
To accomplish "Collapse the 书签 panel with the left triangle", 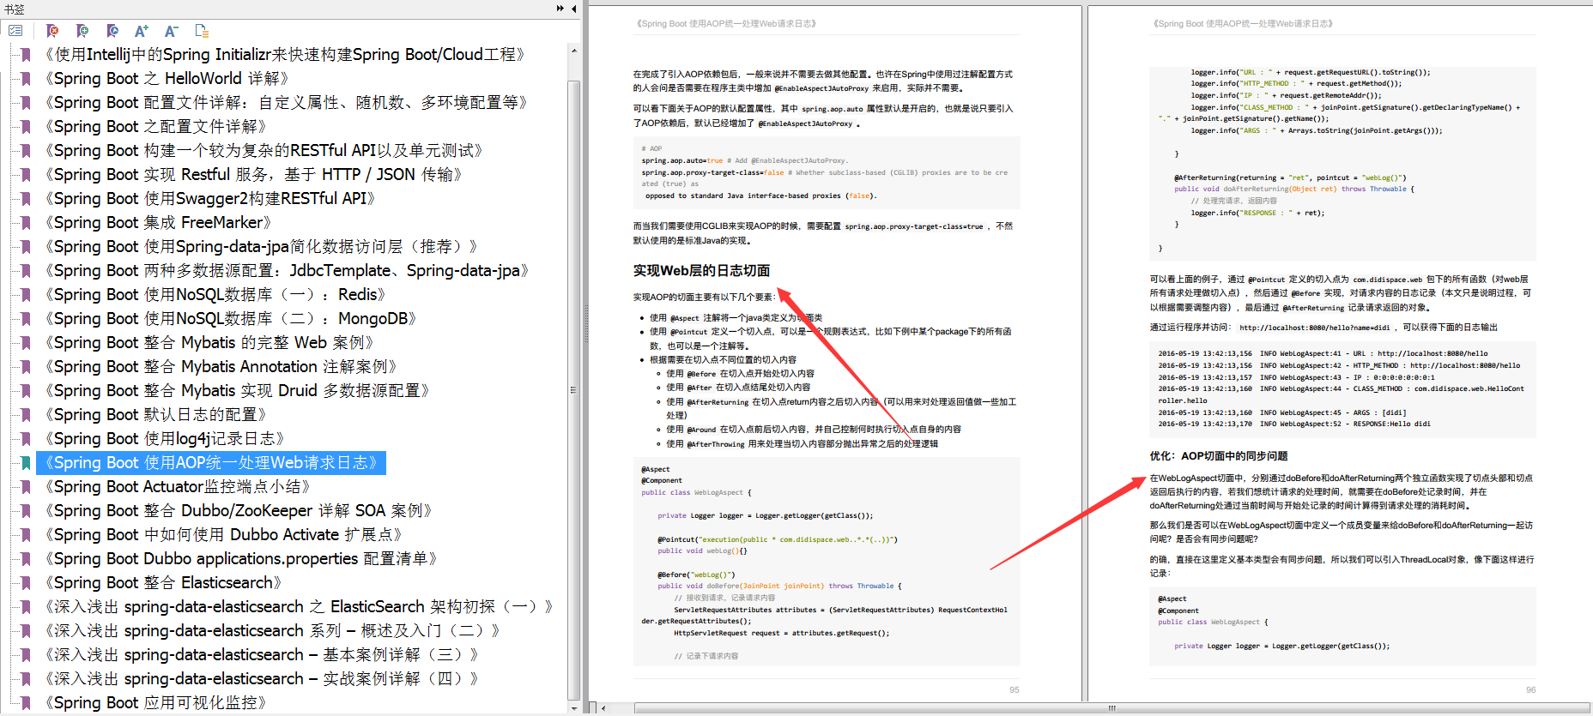I will (573, 9).
